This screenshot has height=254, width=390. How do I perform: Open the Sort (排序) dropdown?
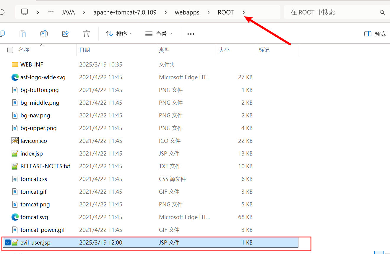(x=119, y=34)
